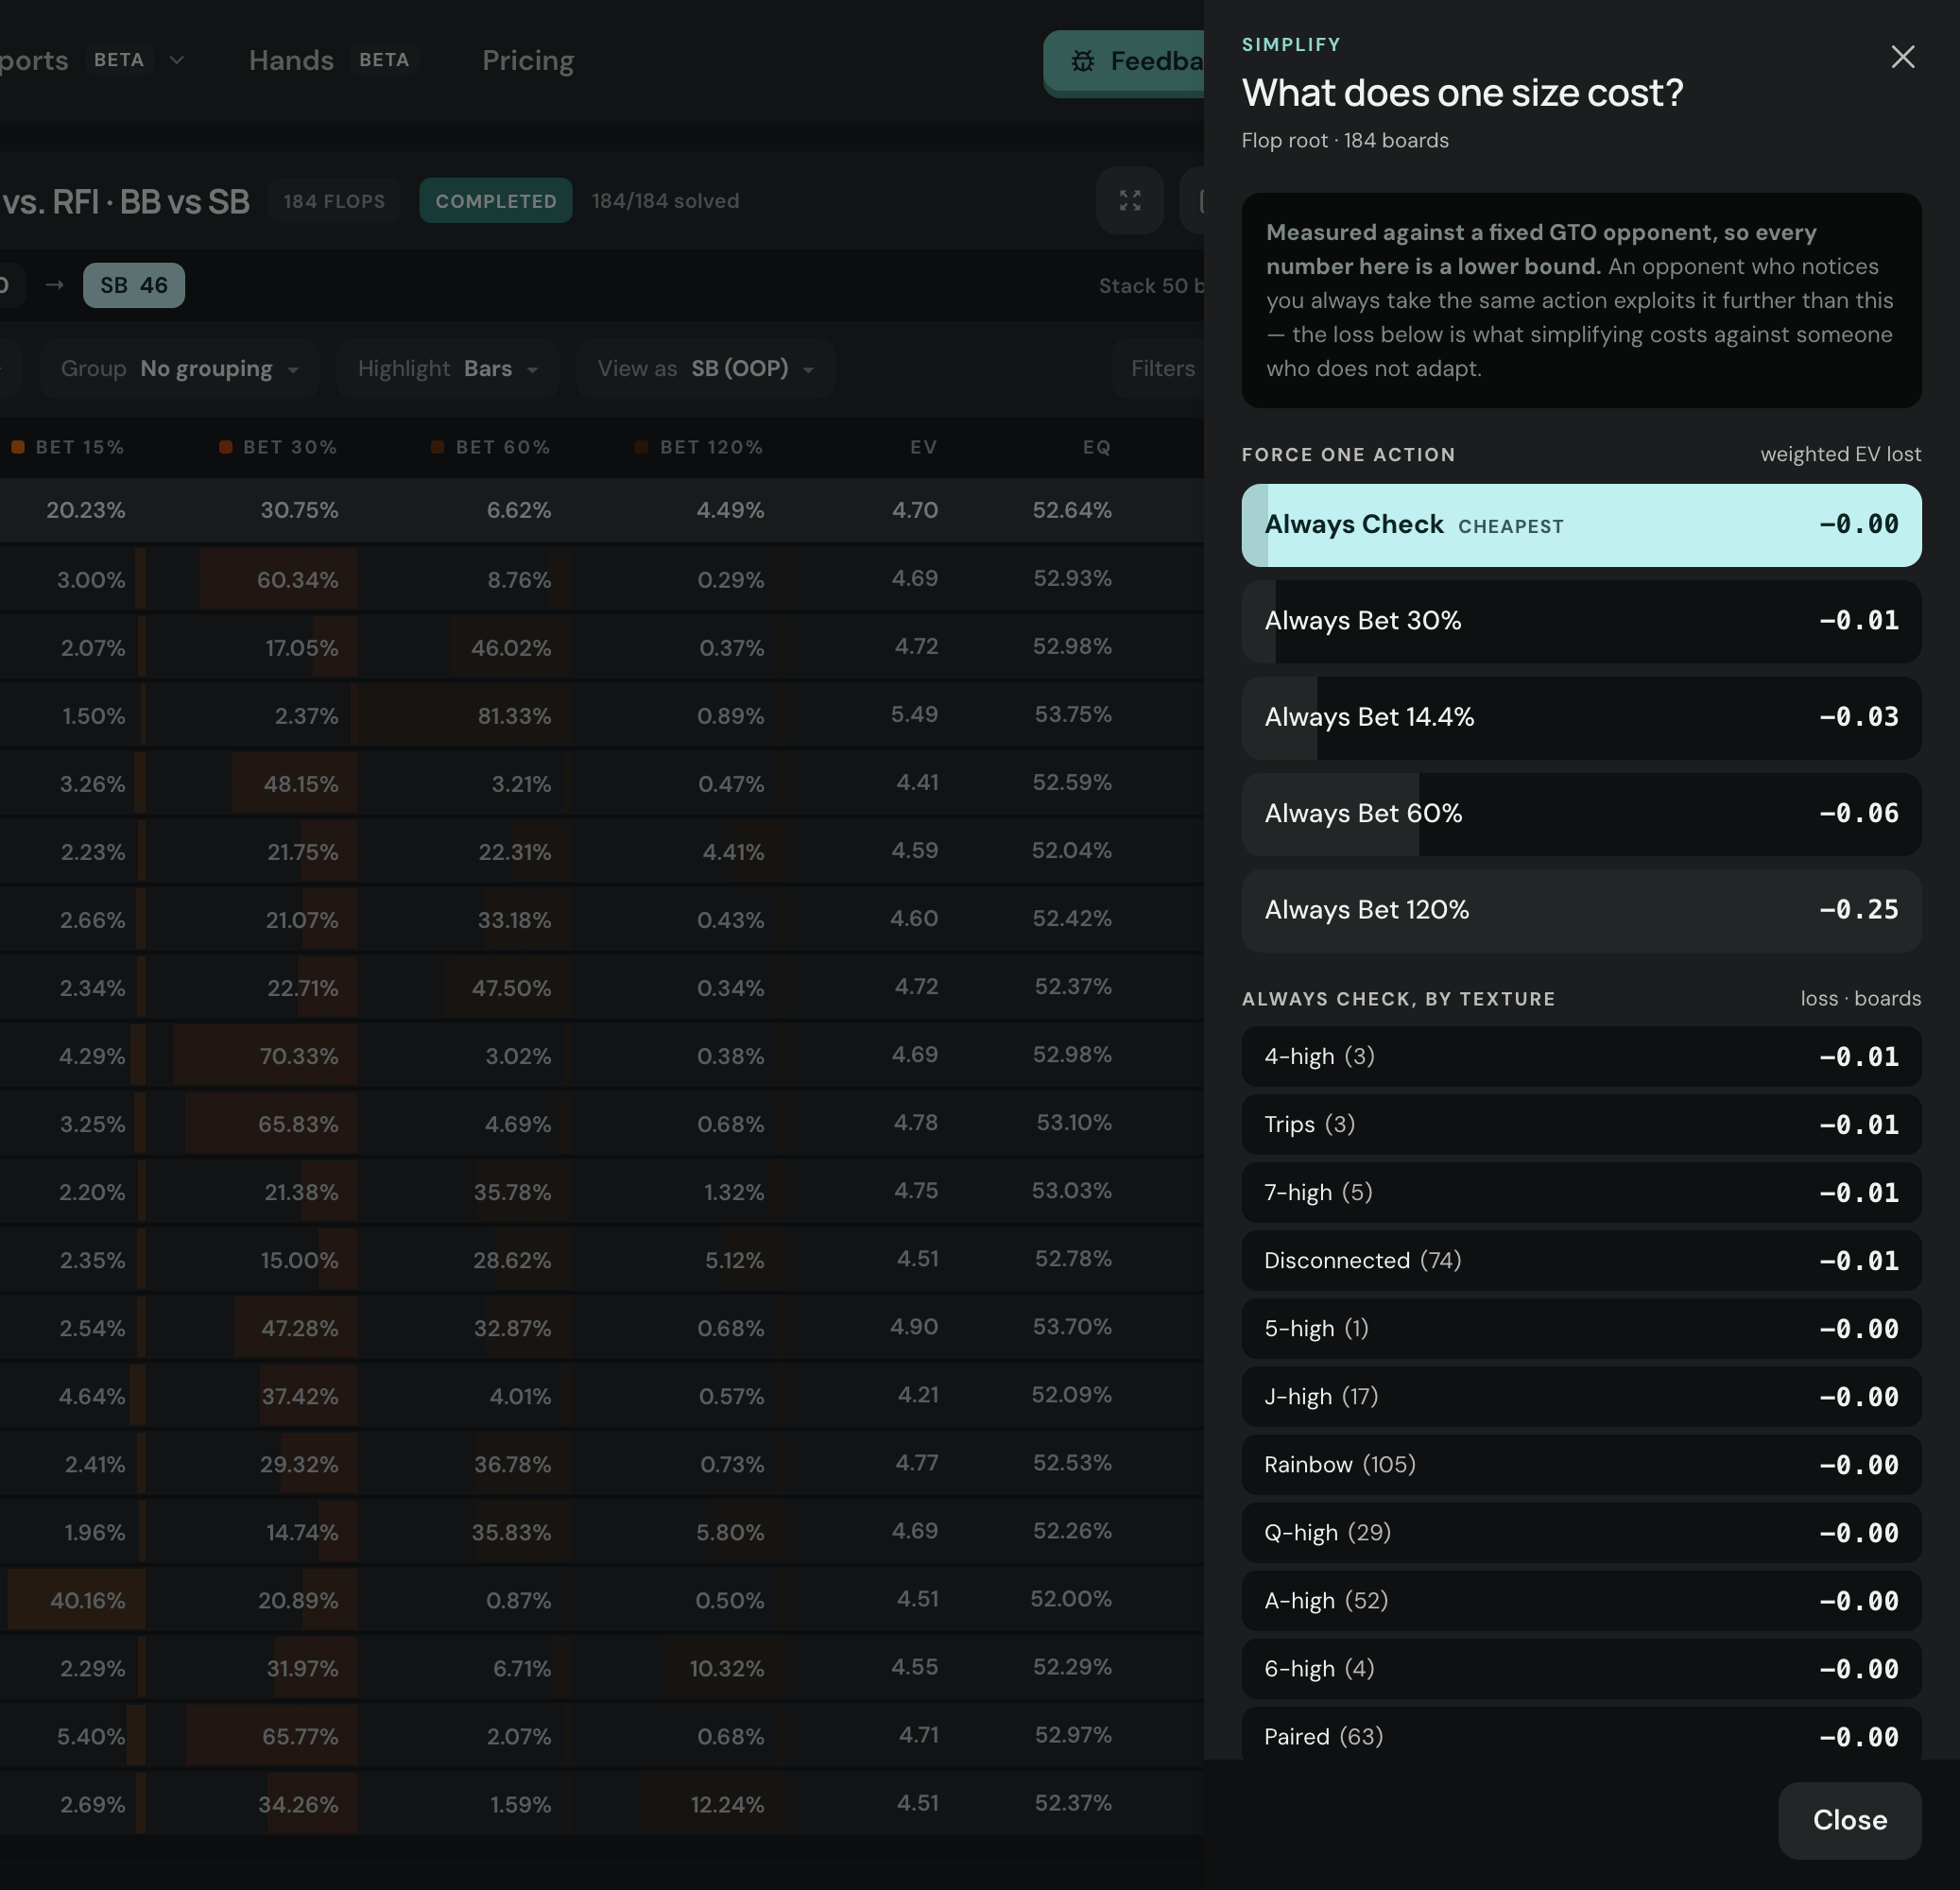This screenshot has width=1960, height=1890.
Task: Select the Always Bet 120% row
Action: coord(1581,910)
